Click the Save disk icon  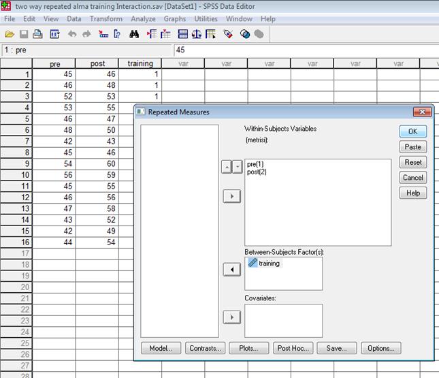pyautogui.click(x=24, y=34)
